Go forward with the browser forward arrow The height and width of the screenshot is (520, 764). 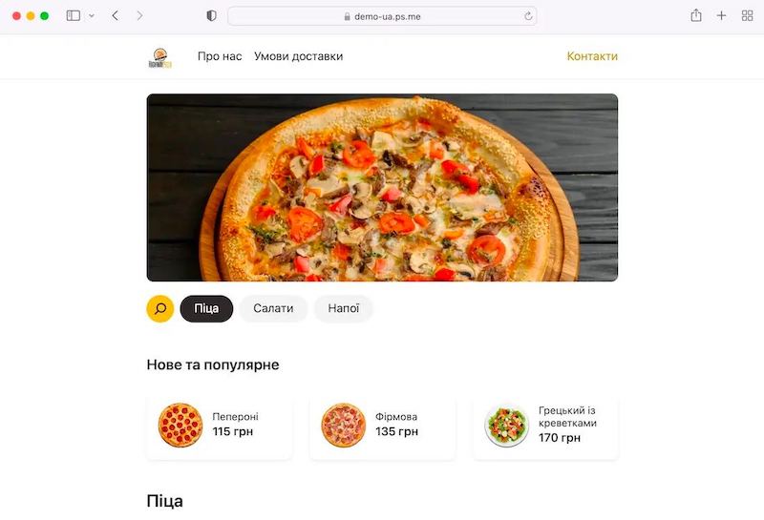[139, 16]
